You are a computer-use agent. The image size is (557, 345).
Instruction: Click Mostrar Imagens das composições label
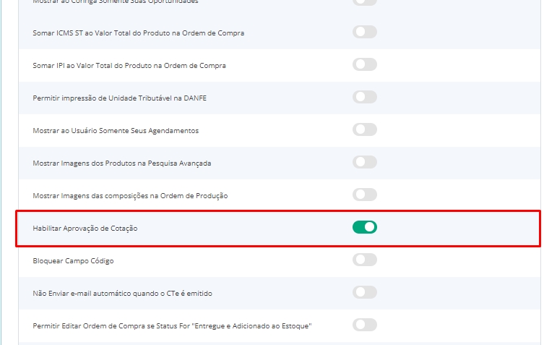point(131,196)
